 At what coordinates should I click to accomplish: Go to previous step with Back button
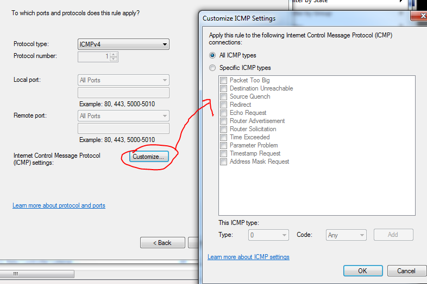click(x=162, y=243)
